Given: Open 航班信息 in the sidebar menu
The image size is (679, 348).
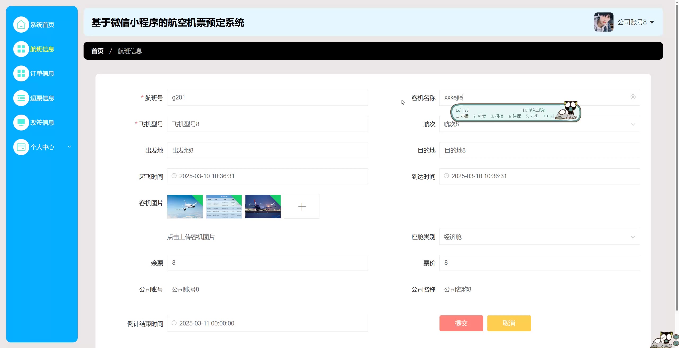Looking at the screenshot, I should tap(42, 49).
